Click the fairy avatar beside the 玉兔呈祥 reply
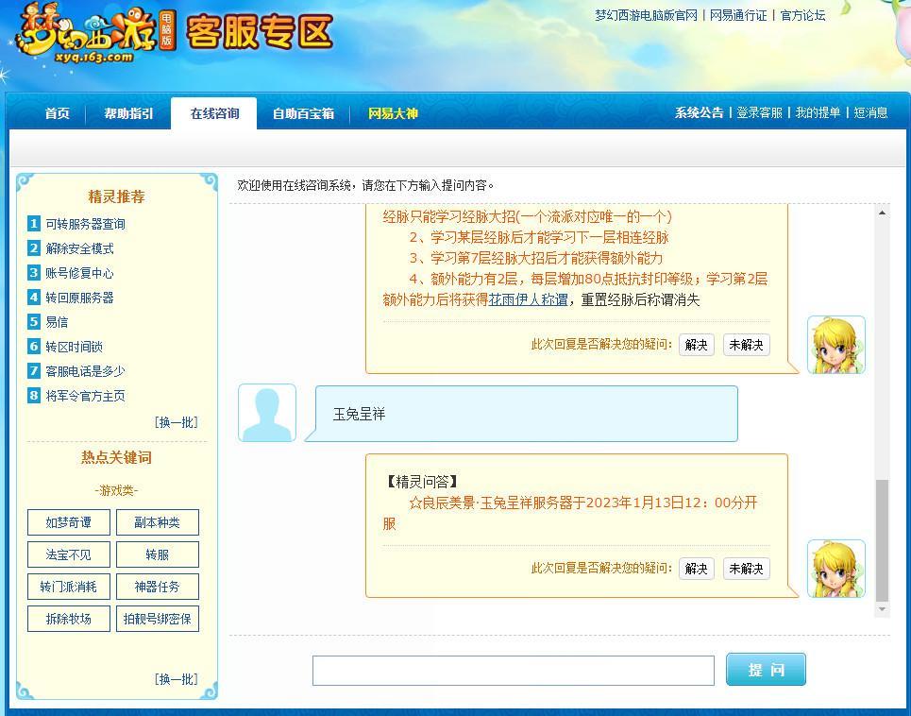This screenshot has height=716, width=911. pyautogui.click(x=836, y=569)
